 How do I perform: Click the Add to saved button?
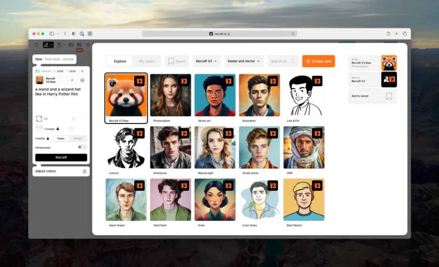point(372,96)
